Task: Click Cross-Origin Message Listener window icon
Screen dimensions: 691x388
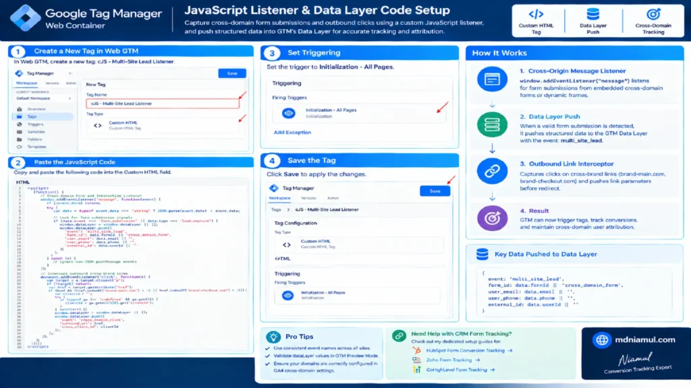Action: pos(492,79)
